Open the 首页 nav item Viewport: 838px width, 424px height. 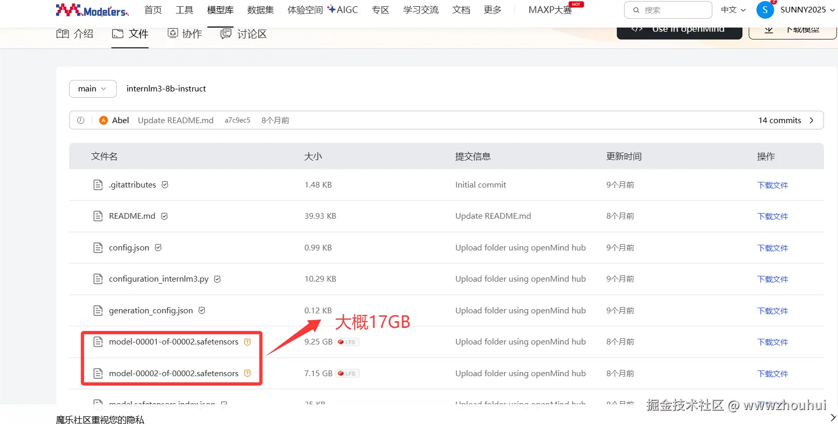[153, 10]
